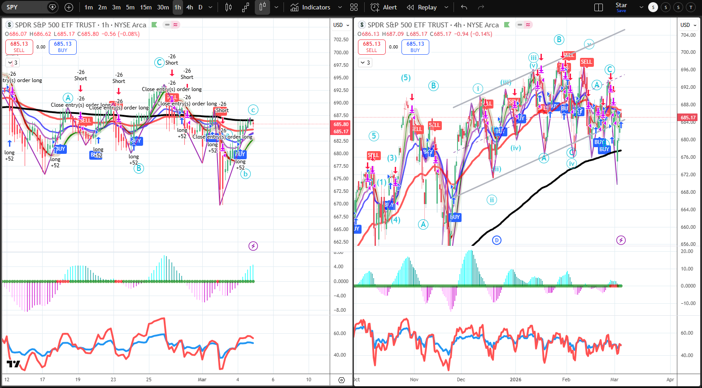Open the layout setup split icon

pyautogui.click(x=598, y=7)
